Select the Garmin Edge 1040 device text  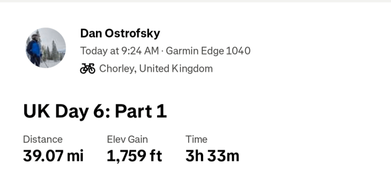(208, 51)
